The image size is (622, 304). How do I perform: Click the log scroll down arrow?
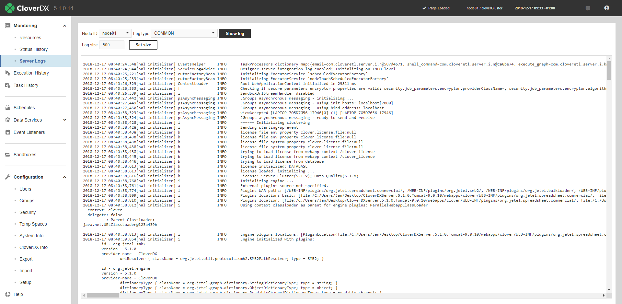tap(609, 290)
